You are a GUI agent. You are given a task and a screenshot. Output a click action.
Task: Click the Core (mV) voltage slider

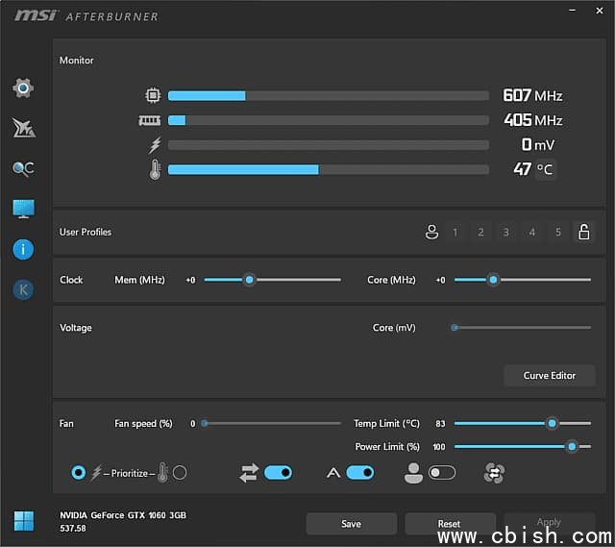tap(523, 327)
